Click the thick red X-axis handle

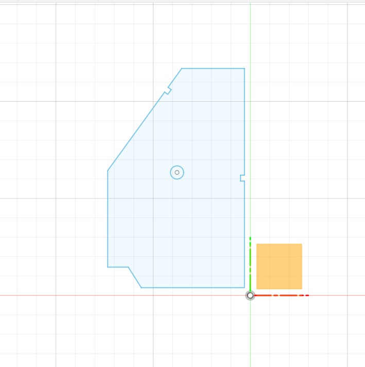click(x=282, y=295)
